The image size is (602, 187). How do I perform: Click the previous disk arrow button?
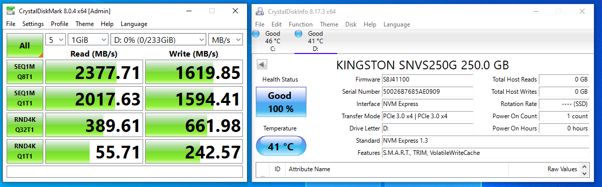tap(262, 64)
